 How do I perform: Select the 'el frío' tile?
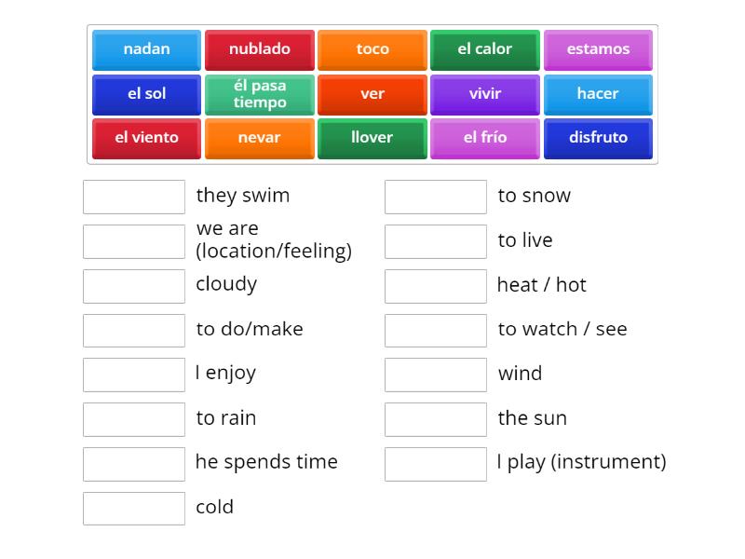coord(485,138)
